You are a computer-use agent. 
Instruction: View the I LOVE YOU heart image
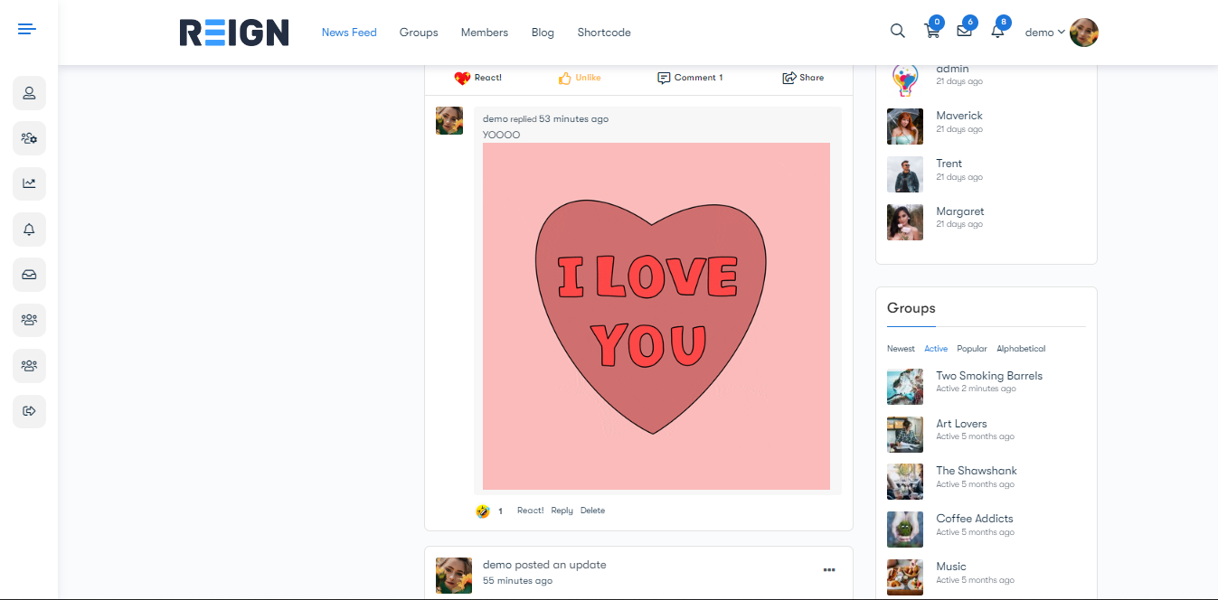(x=656, y=316)
